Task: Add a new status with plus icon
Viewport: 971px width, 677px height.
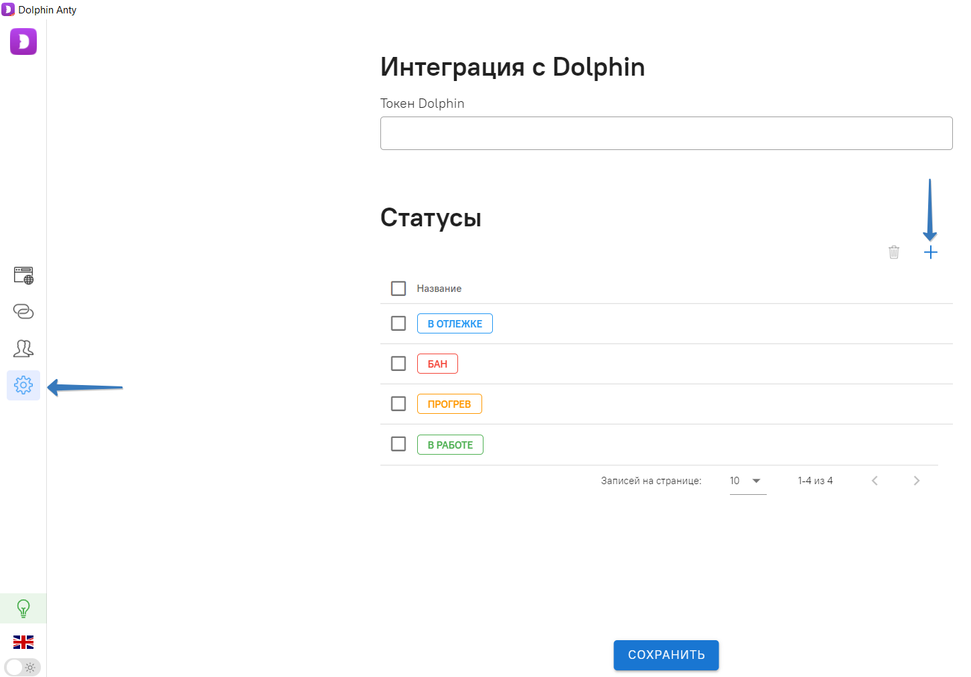Action: click(x=931, y=252)
